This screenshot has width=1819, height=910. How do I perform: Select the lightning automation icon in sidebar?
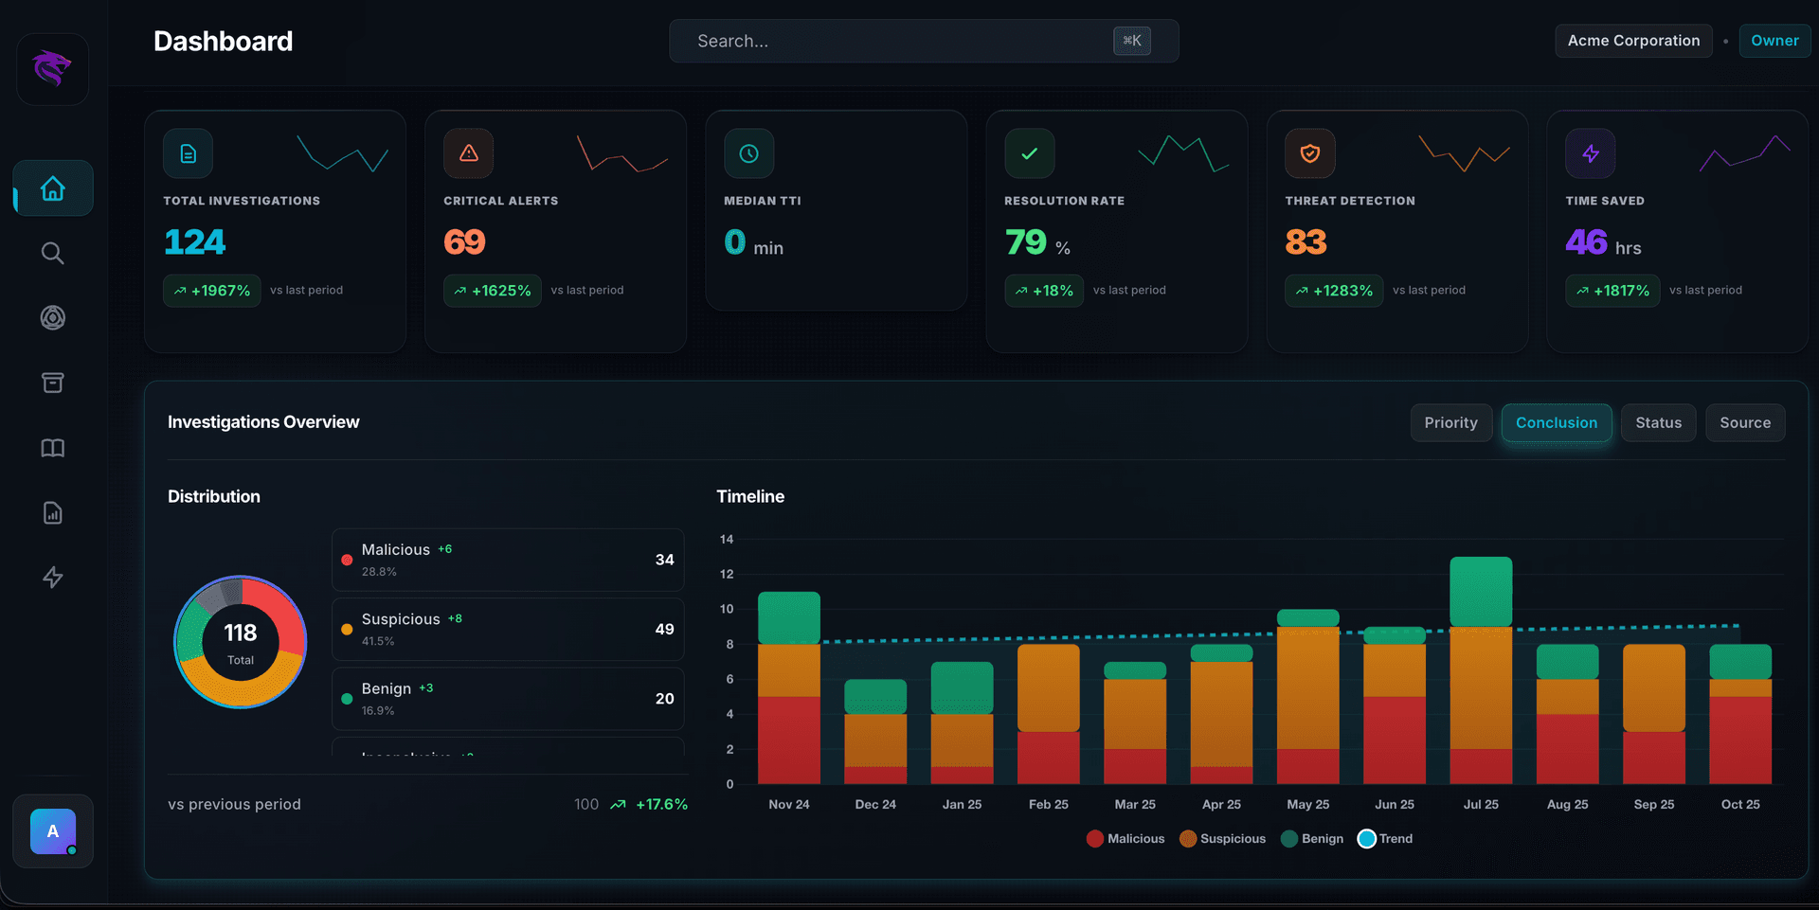coord(52,578)
